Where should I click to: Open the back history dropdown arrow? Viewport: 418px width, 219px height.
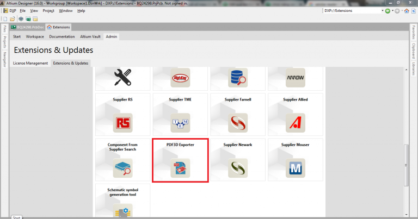pyautogui.click(x=392, y=11)
